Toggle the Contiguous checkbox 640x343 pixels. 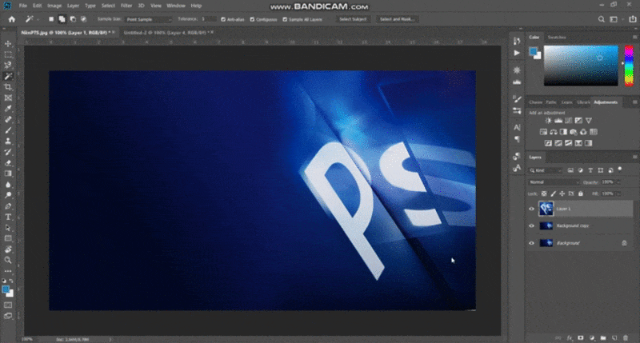click(252, 19)
